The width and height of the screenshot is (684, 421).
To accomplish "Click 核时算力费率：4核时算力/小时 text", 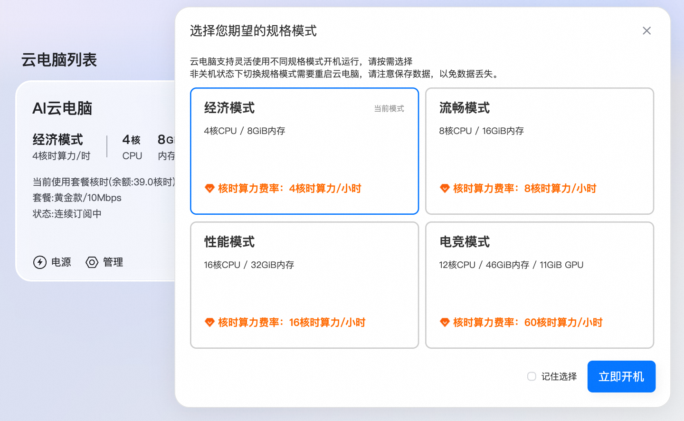I will [289, 189].
